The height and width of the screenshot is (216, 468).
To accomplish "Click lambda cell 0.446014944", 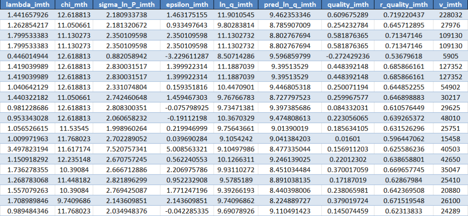I will (27, 56).
